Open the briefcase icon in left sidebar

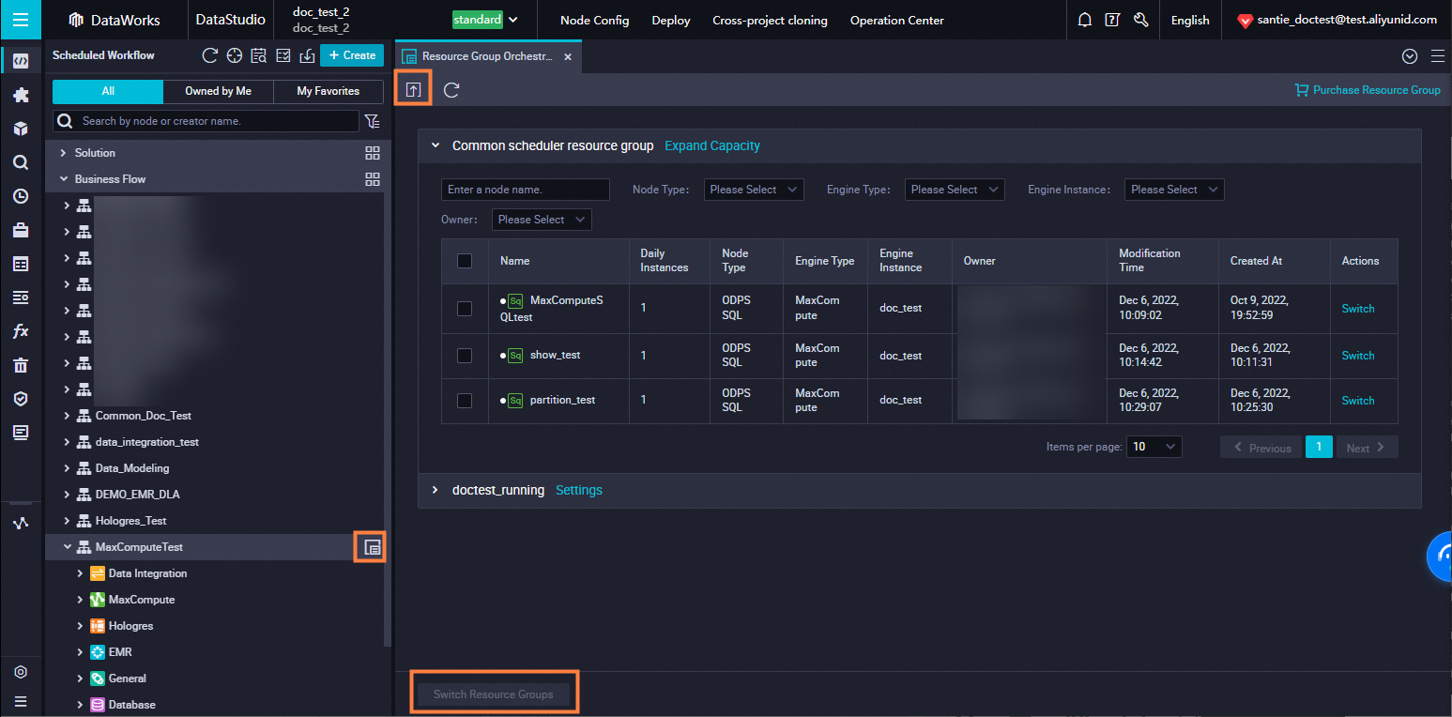click(x=21, y=230)
